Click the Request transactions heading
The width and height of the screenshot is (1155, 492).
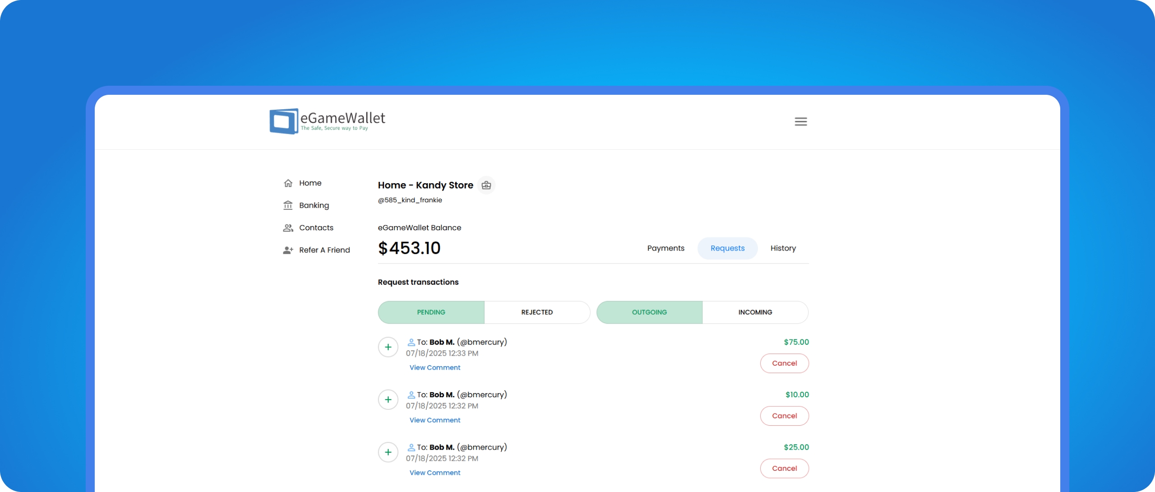tap(418, 282)
